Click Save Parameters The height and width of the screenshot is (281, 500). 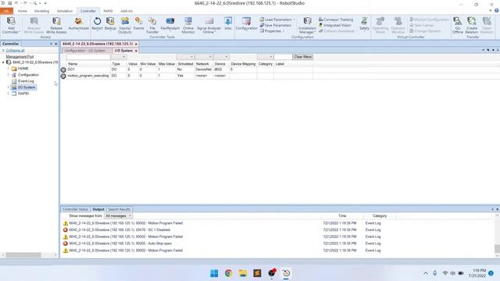276,25
